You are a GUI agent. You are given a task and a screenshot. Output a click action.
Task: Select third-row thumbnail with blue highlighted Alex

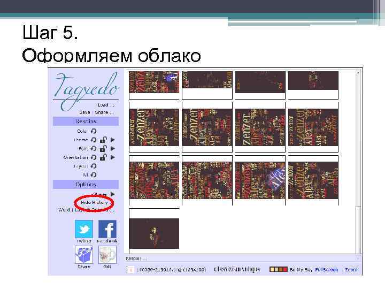260,180
